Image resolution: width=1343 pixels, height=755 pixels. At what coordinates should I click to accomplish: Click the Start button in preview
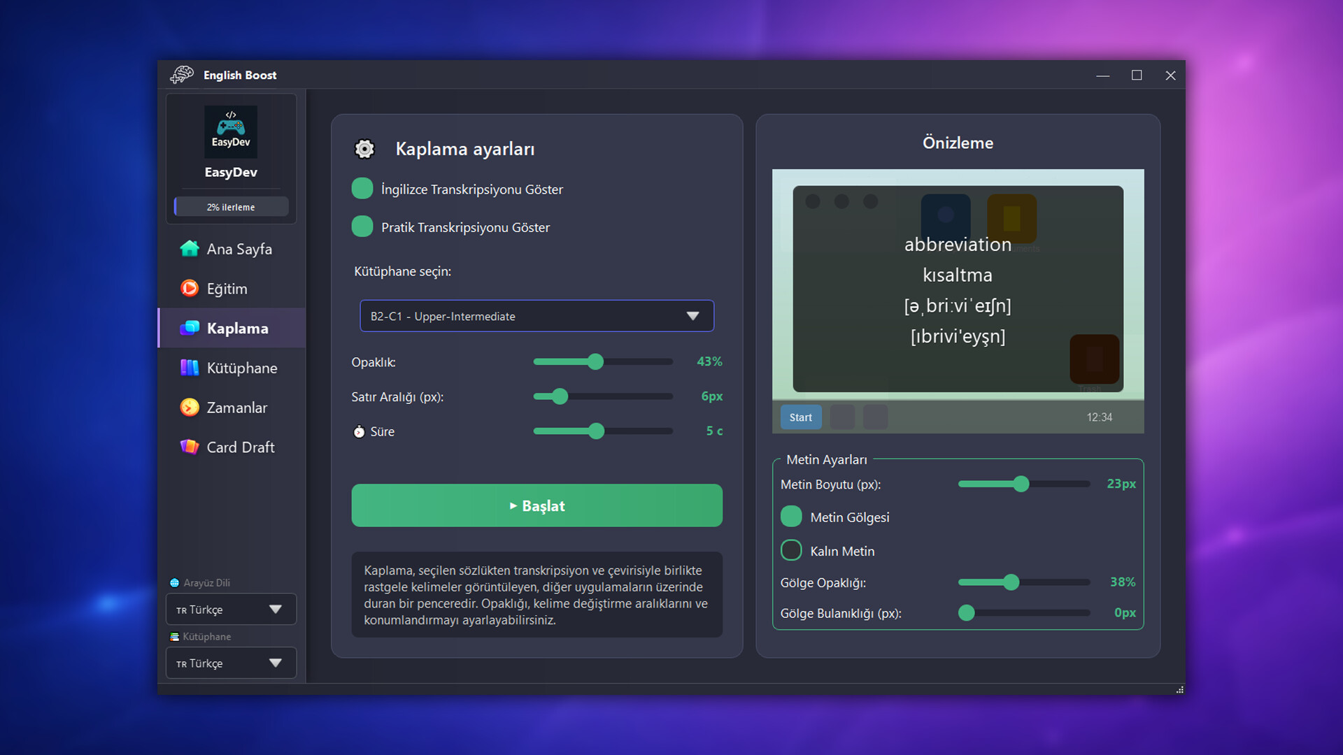[800, 417]
